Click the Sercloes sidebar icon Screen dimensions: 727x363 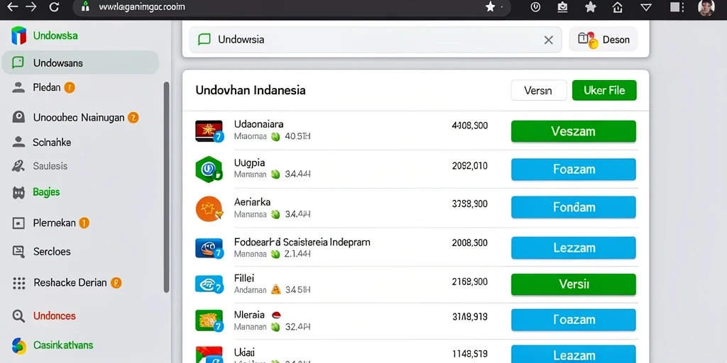18,252
